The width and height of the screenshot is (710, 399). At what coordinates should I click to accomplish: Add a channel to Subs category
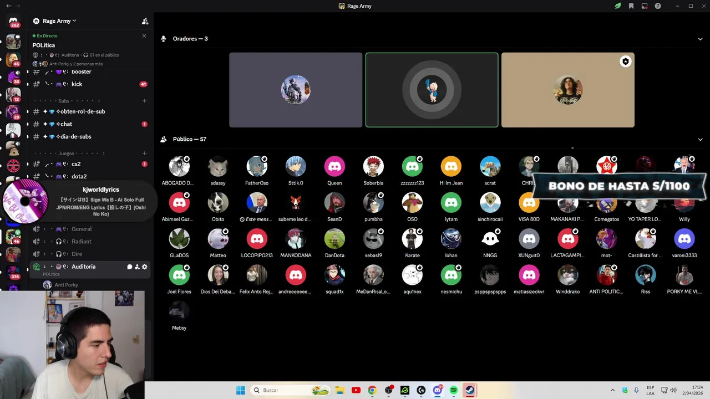[144, 101]
